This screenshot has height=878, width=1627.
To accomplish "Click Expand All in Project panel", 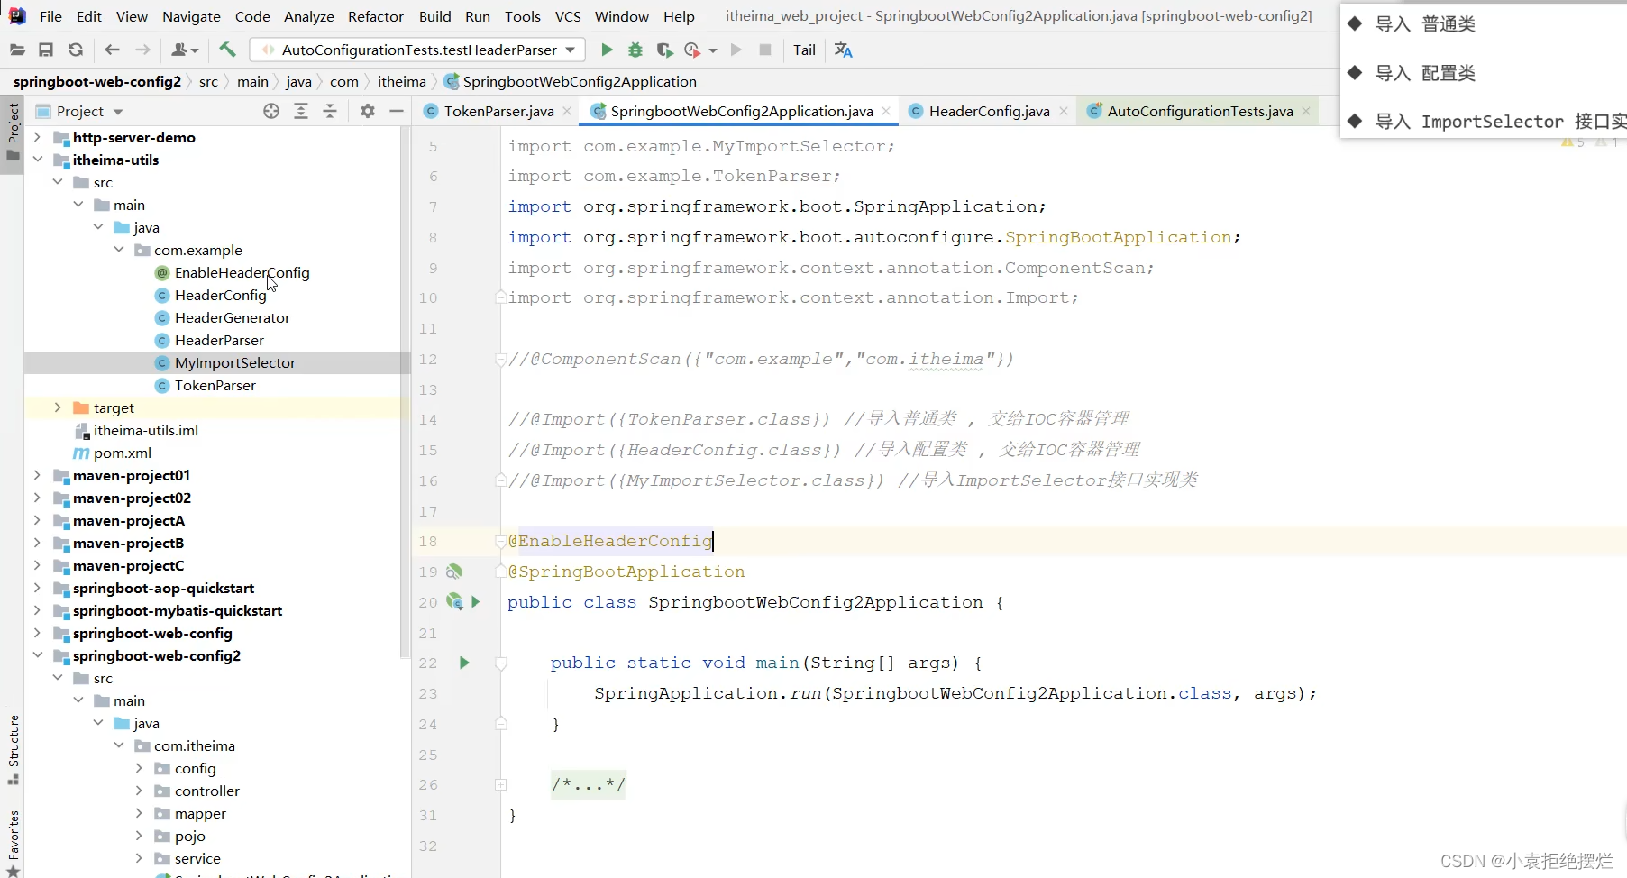I will 301,111.
